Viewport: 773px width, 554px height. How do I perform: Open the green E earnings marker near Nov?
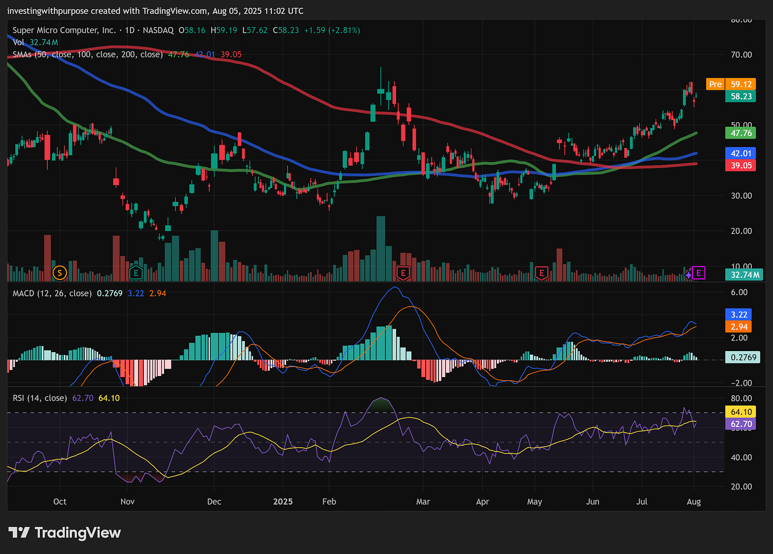coord(136,273)
